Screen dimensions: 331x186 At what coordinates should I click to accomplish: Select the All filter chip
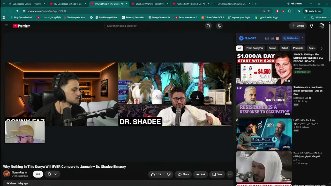point(239,48)
